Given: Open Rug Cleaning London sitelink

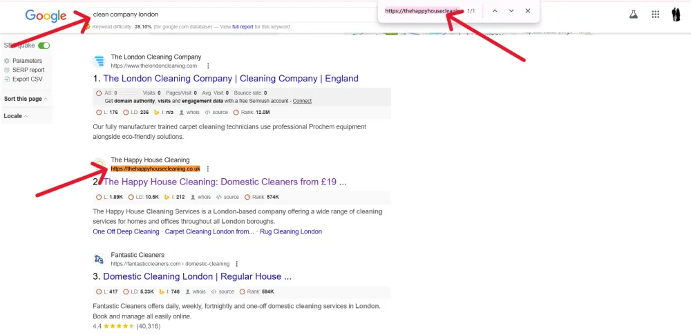Looking at the screenshot, I should (291, 231).
